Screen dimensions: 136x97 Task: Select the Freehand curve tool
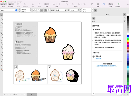(1, 30)
